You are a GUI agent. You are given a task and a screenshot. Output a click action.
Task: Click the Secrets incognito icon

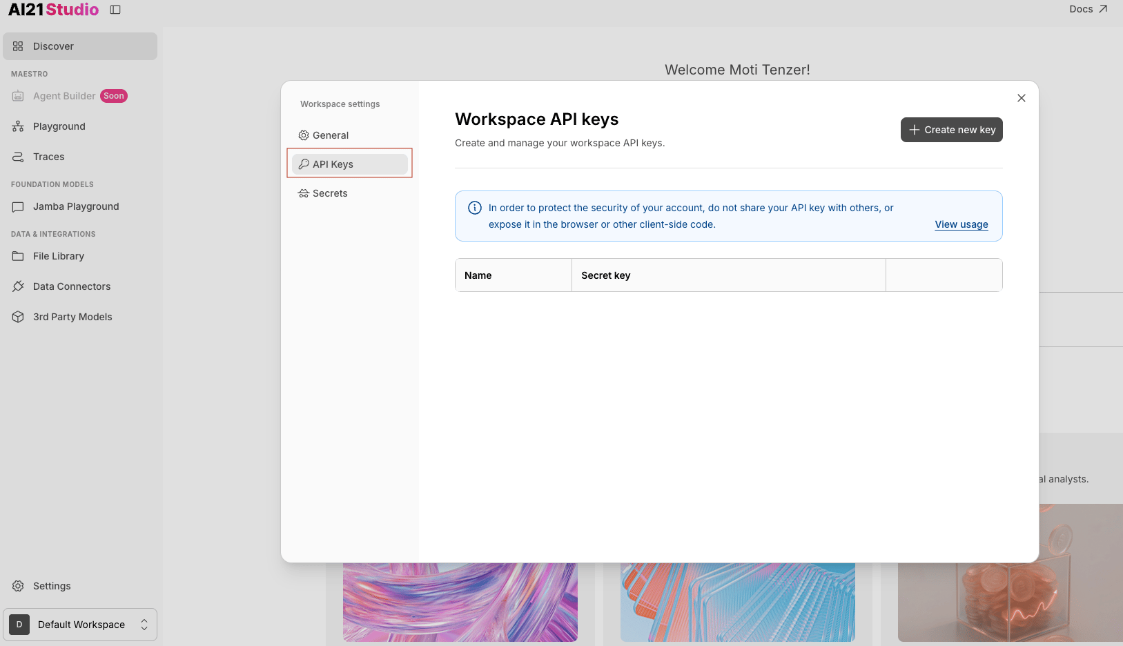coord(304,193)
